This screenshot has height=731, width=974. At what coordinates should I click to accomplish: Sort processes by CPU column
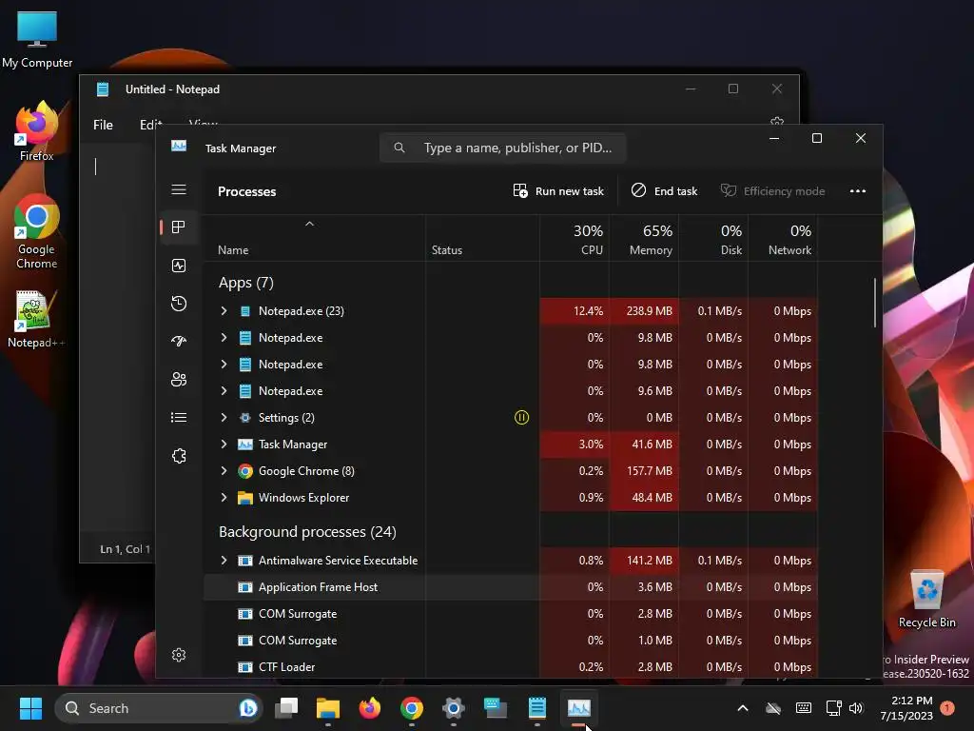coord(575,239)
